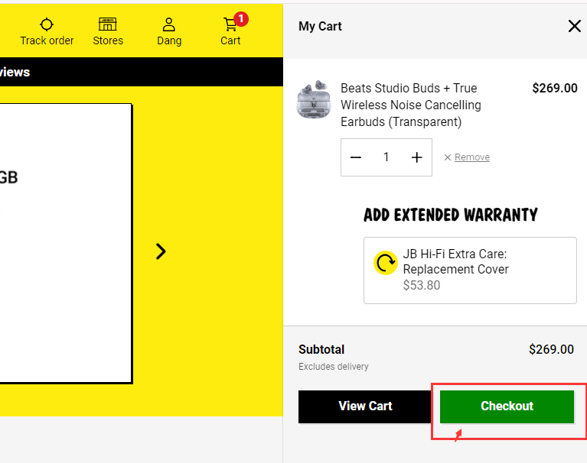Select the $269.00 subtotal amount
Image resolution: width=587 pixels, height=463 pixels.
(551, 349)
